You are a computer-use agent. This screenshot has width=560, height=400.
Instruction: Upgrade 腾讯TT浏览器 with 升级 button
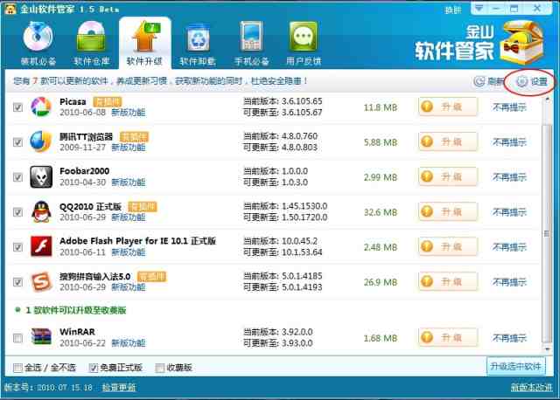coord(448,141)
